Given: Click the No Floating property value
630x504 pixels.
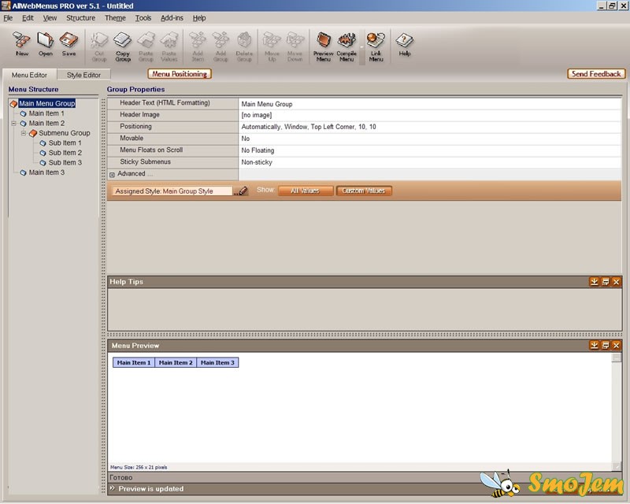Looking at the screenshot, I should 429,150.
